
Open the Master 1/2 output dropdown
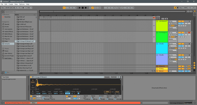point(173,71)
